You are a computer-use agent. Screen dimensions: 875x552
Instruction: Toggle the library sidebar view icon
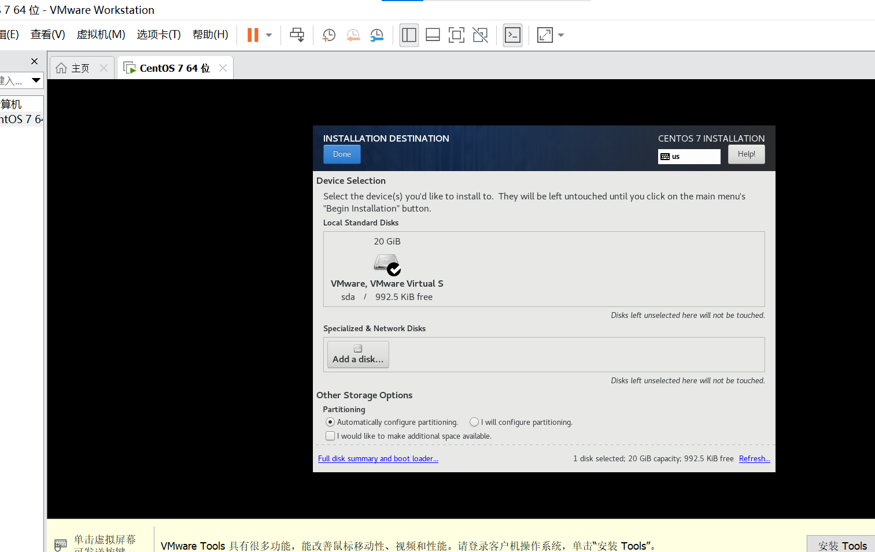(x=409, y=35)
